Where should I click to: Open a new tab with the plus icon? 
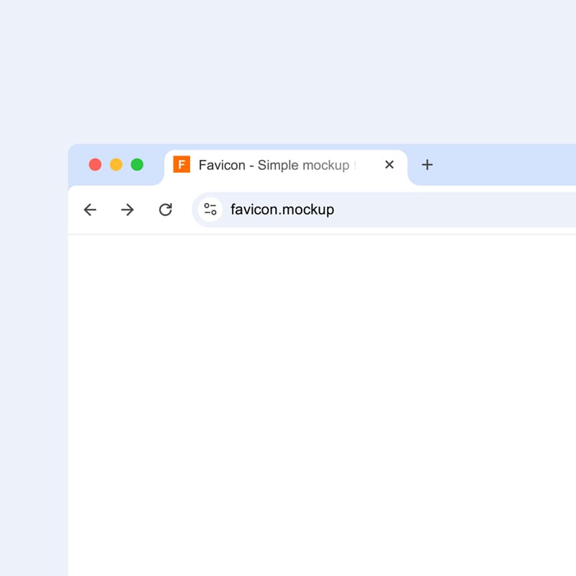tap(427, 165)
